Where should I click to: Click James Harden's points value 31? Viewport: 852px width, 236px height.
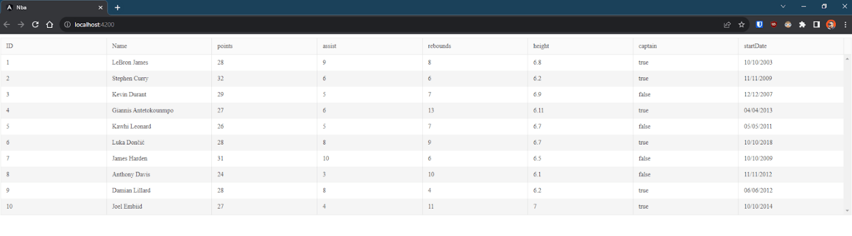click(220, 159)
